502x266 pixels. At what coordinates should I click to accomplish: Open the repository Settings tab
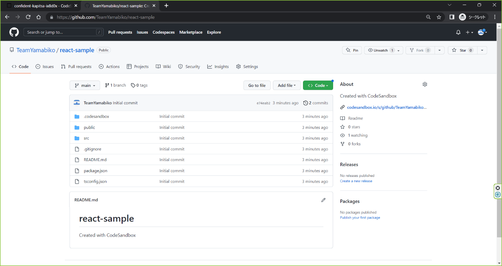247,67
